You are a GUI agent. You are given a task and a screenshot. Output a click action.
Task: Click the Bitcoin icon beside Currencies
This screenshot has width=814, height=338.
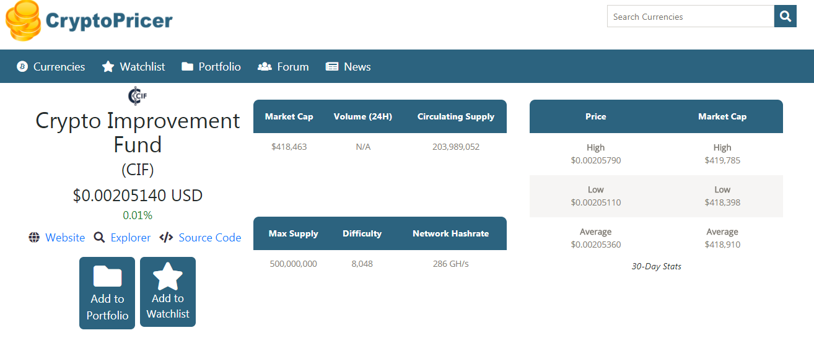click(x=22, y=66)
